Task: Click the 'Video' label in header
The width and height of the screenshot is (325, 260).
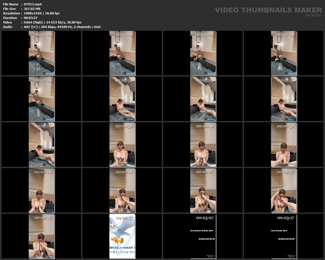Action: 7,22
